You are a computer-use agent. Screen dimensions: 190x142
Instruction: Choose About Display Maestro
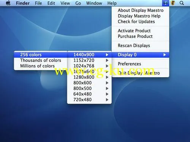[141, 10]
